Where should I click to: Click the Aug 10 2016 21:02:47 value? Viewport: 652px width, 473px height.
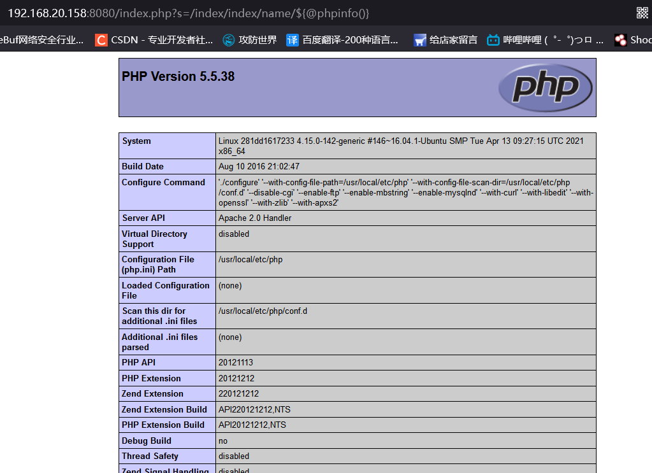click(x=259, y=166)
